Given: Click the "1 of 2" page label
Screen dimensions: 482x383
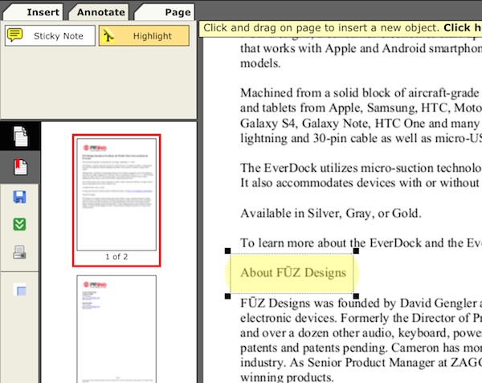Looking at the screenshot, I should pos(116,257).
